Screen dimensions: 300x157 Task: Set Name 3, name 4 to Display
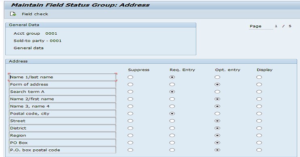click(x=259, y=106)
